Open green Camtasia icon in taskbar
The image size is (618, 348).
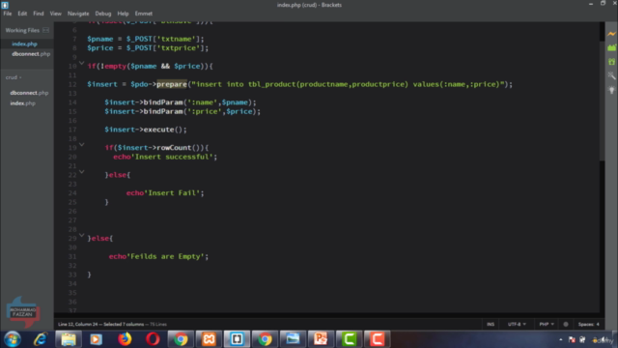[349, 339]
